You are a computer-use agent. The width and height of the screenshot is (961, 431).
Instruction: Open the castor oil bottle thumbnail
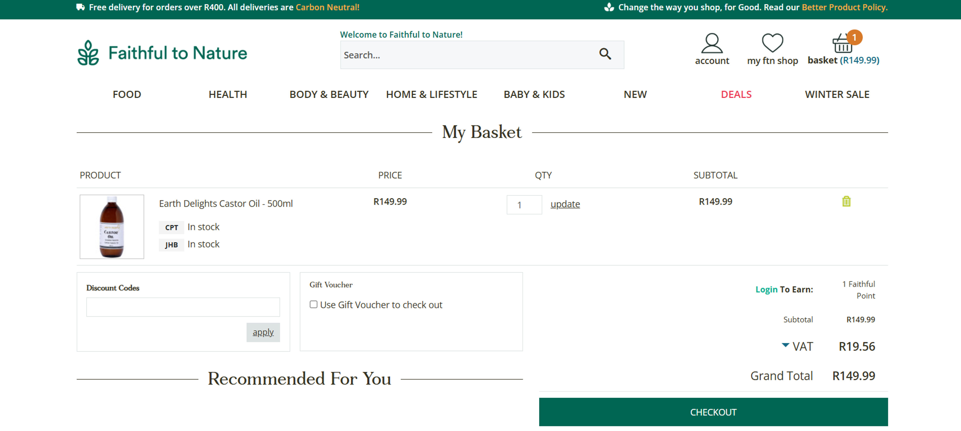coord(112,226)
